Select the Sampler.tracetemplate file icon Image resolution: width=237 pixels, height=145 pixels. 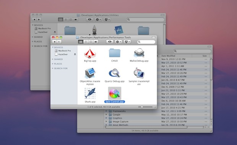[x=139, y=73]
